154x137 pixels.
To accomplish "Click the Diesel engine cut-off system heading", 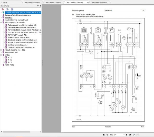I will click(x=86, y=15).
